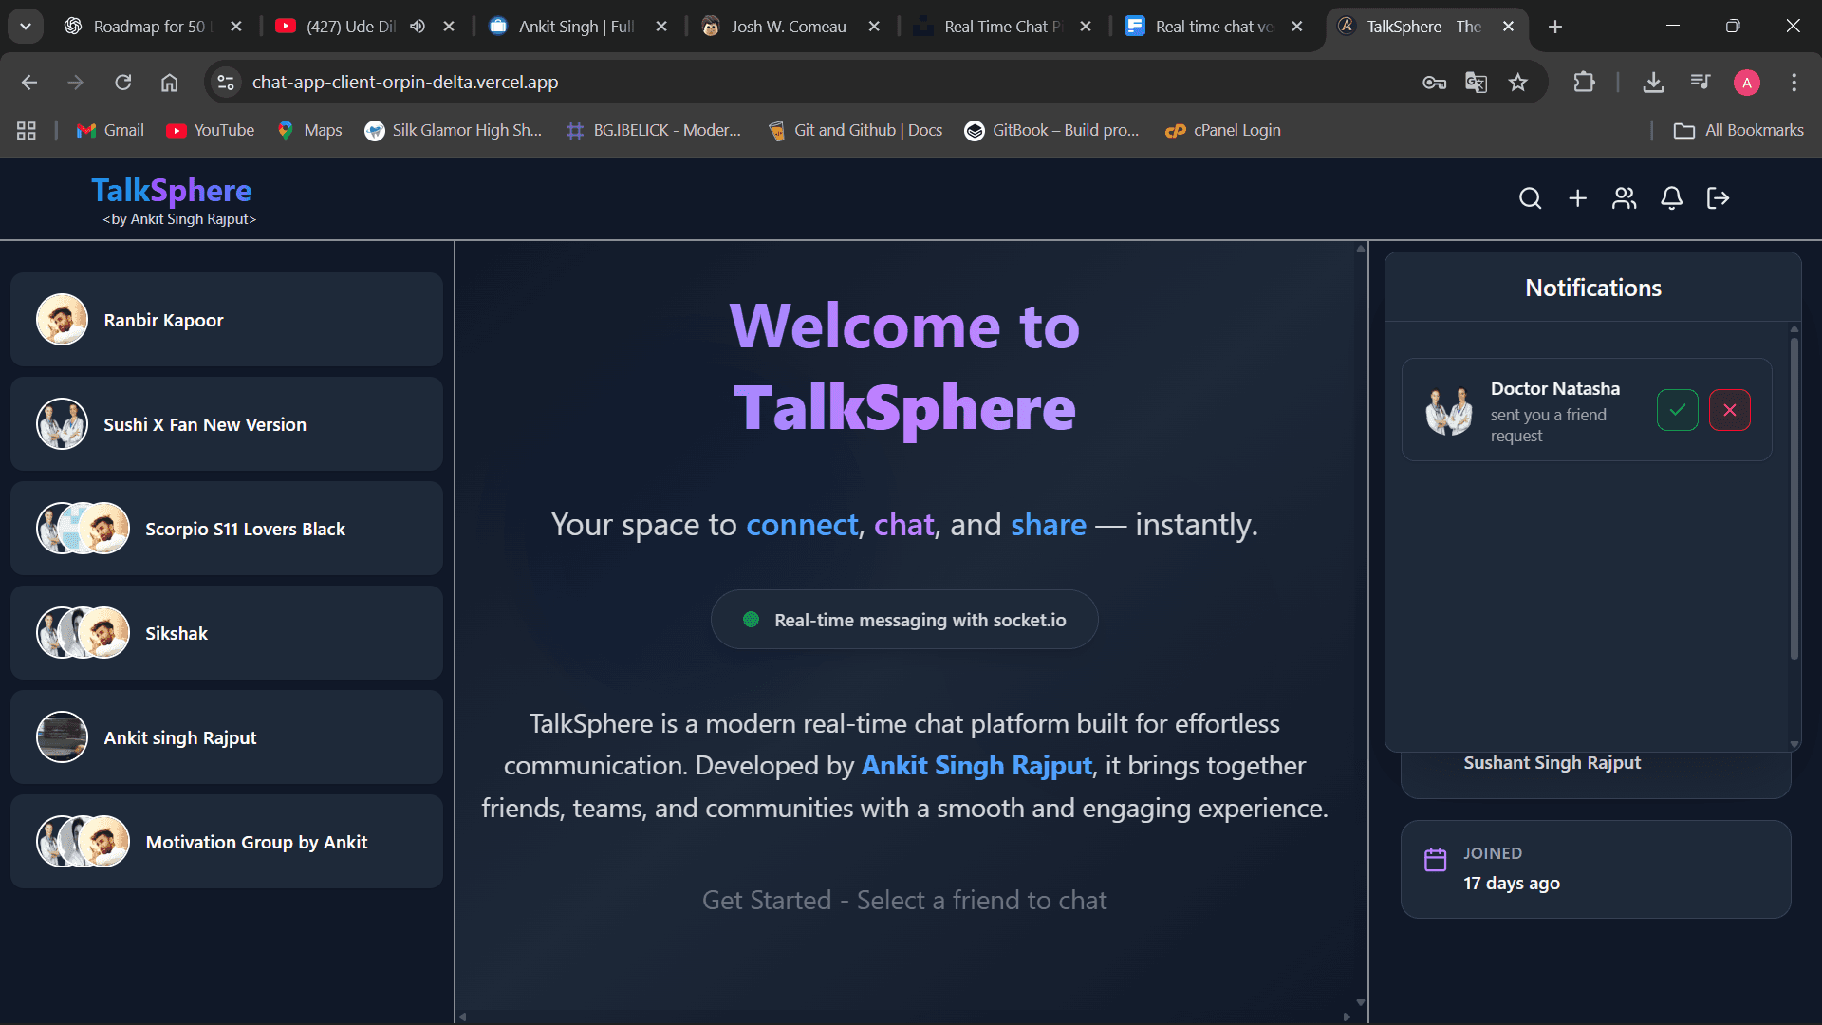Open the tab search dropdown arrow
Image resolution: width=1822 pixels, height=1025 pixels.
tap(26, 27)
